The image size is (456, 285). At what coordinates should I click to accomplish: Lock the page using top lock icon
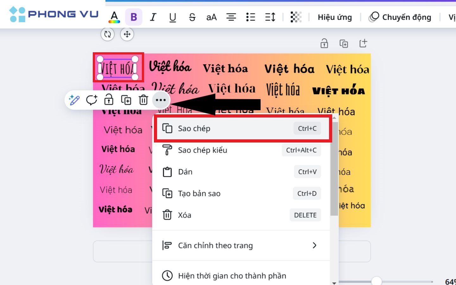point(324,43)
